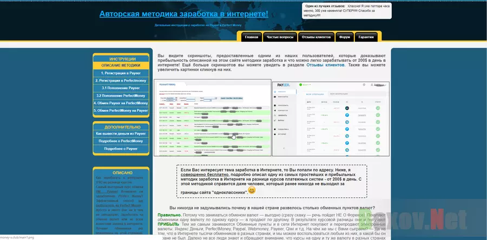Viewport: 487px width, 240px height.
Task: Click the smiley emoji after 'одноклассники'
Action: (x=252, y=190)
